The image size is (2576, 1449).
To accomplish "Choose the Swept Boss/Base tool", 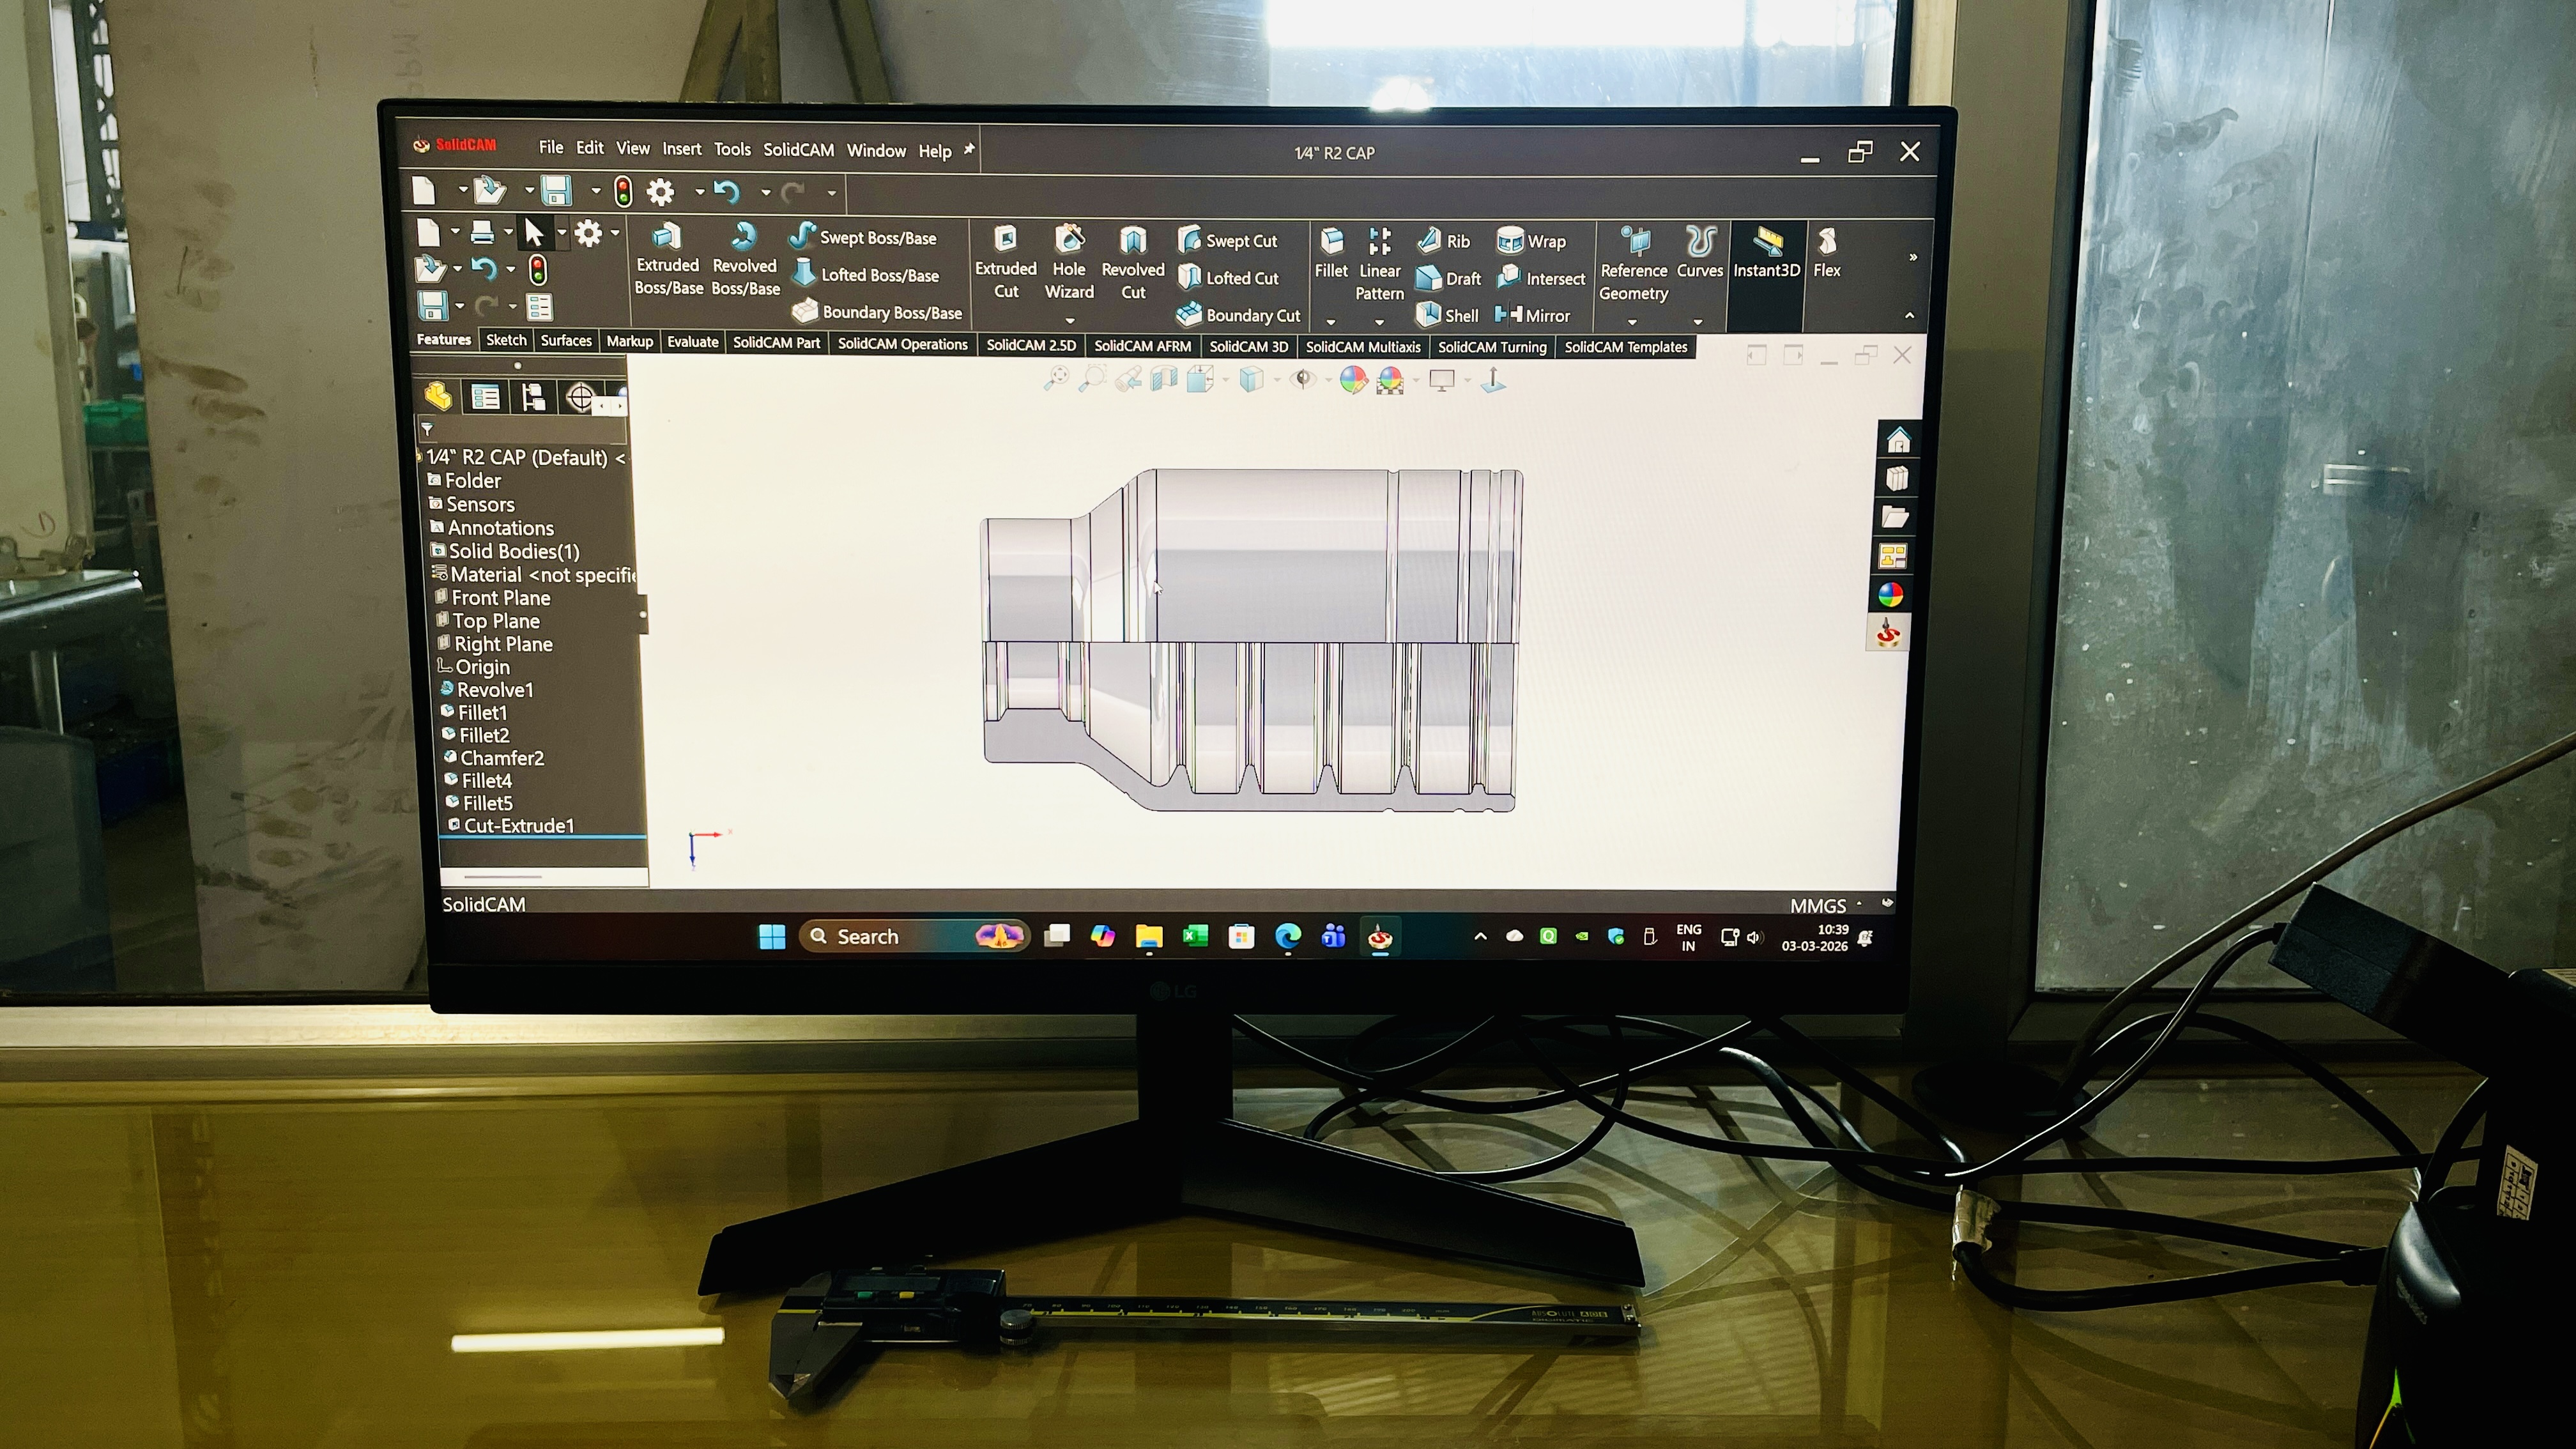I will coord(865,237).
